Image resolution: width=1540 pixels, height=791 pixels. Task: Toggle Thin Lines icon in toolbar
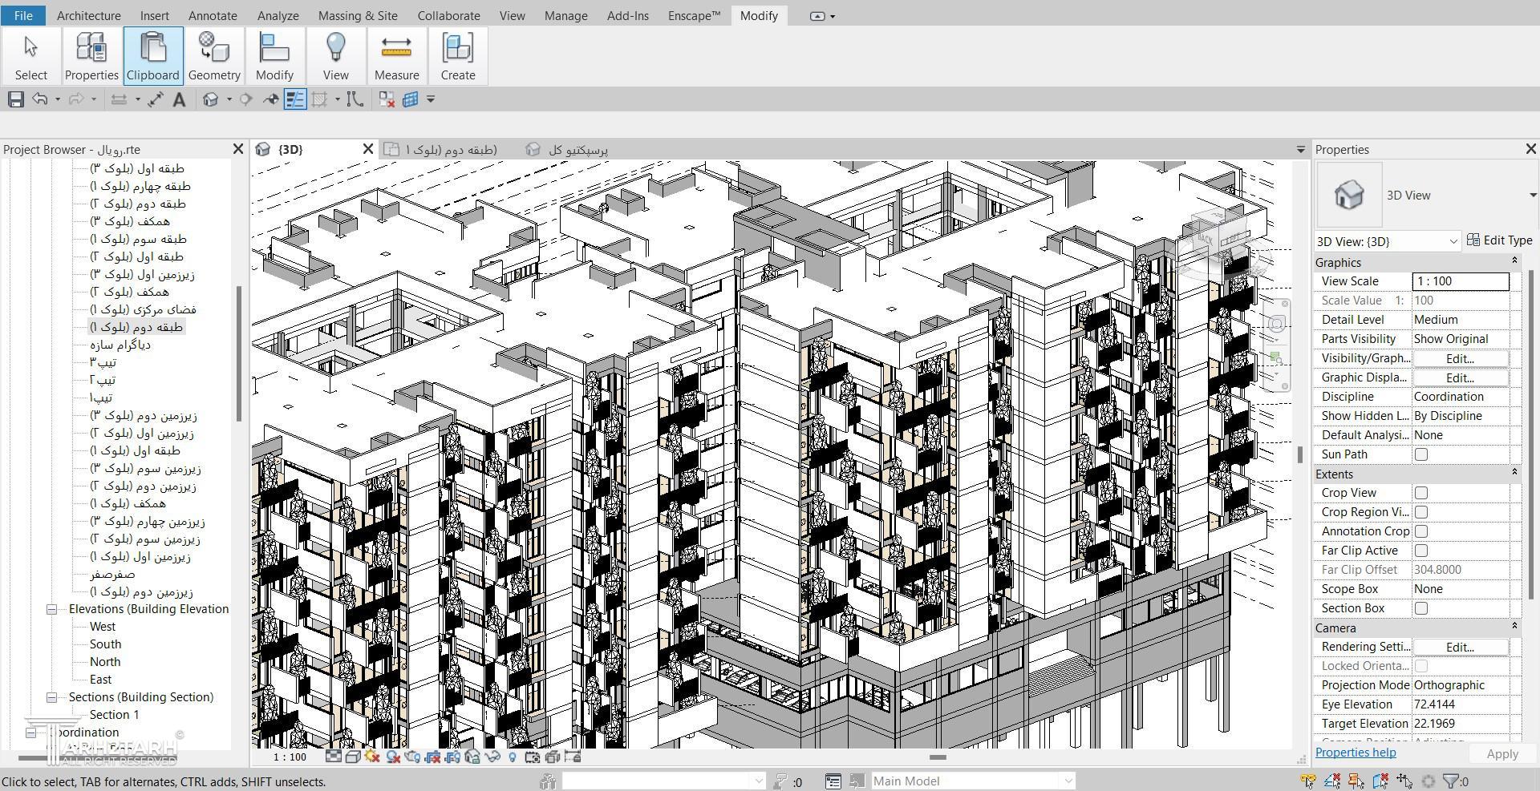coord(295,99)
